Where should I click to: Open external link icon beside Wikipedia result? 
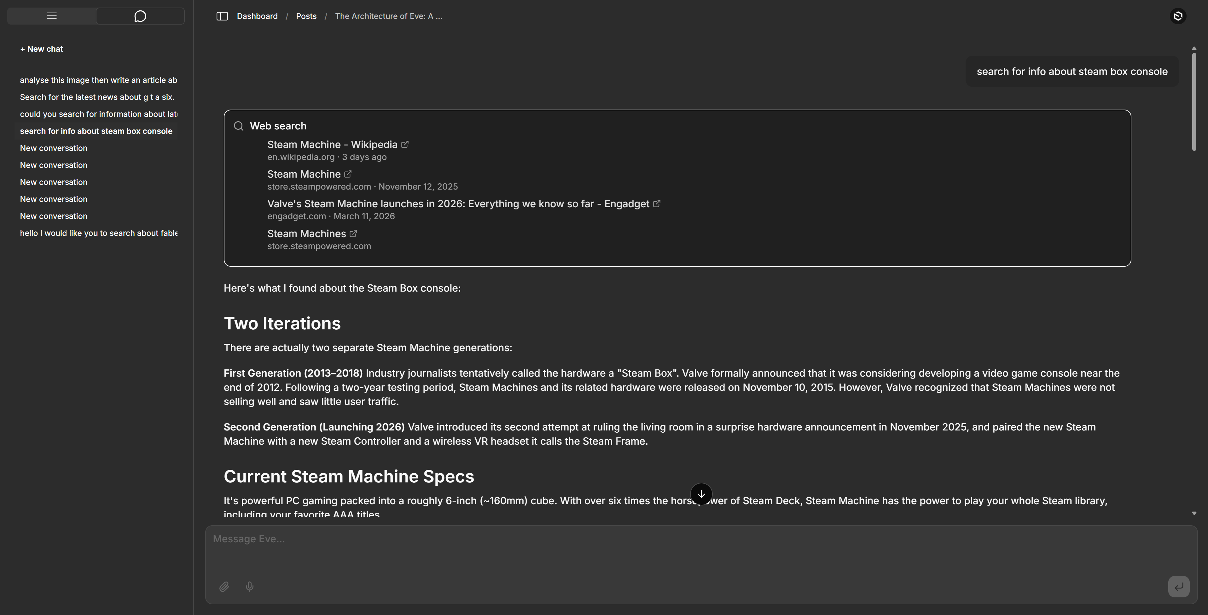click(405, 145)
